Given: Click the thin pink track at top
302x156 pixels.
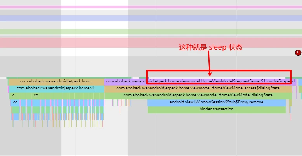Looking at the screenshot, I should pyautogui.click(x=151, y=7).
